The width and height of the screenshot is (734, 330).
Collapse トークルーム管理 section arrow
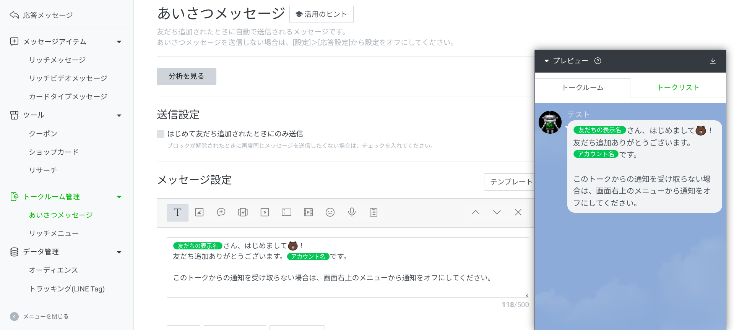pyautogui.click(x=119, y=197)
